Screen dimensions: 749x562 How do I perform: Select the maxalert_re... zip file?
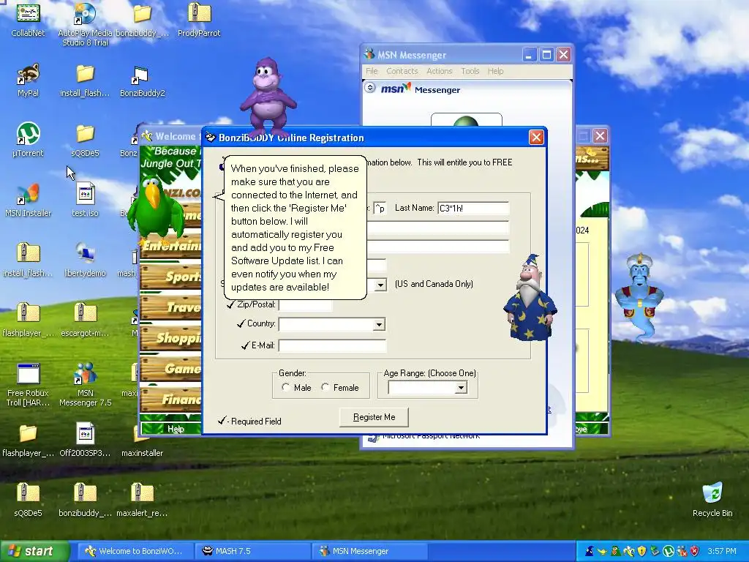click(142, 500)
